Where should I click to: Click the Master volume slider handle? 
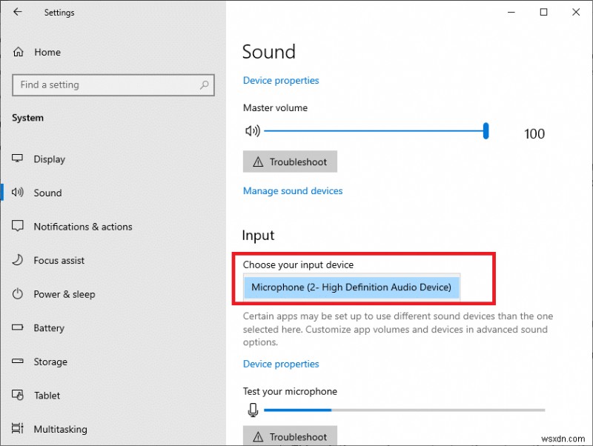pyautogui.click(x=486, y=131)
